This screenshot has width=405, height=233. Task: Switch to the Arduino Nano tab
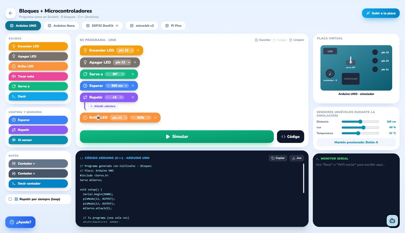61,26
